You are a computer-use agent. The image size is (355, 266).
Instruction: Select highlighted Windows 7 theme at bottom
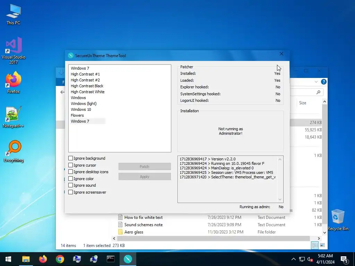(x=88, y=121)
